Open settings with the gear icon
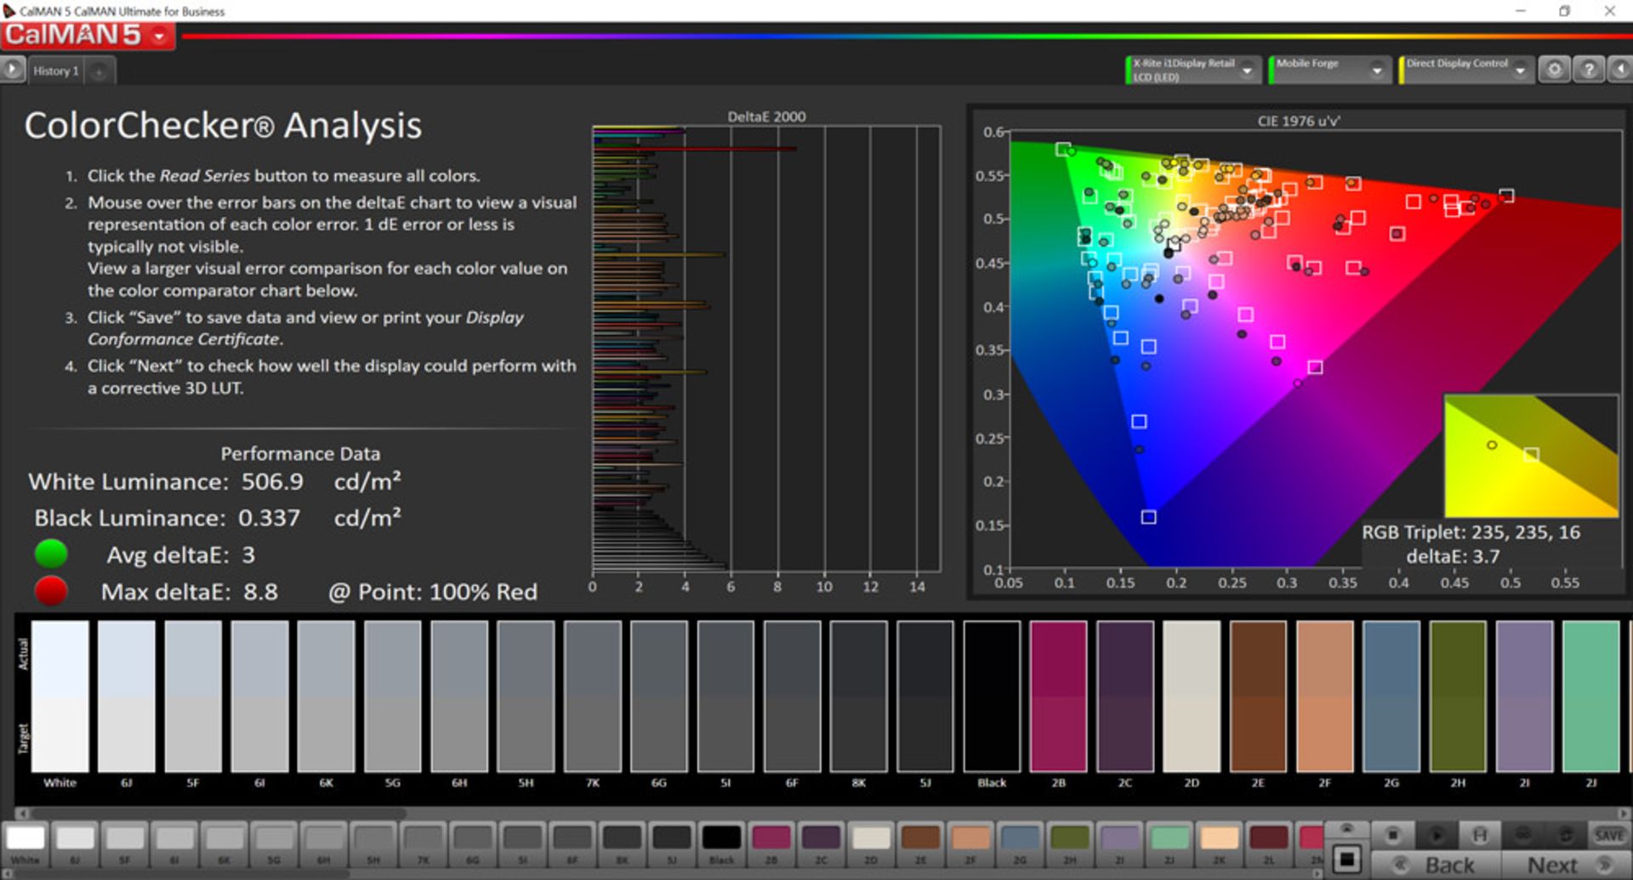Viewport: 1633px width, 880px height. coord(1554,71)
